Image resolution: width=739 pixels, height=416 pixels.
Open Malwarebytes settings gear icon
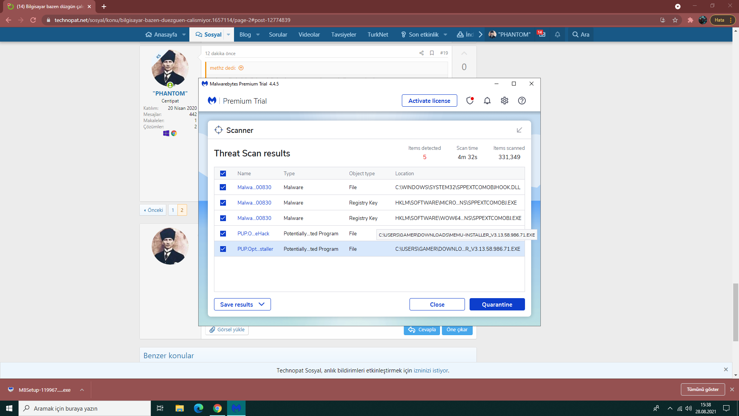tap(504, 101)
